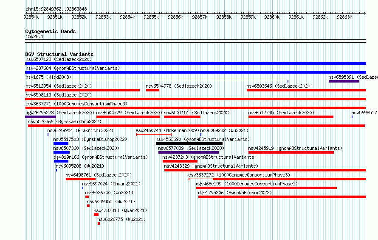378x240 pixels.
Task: Select the esv2460744 (McKernan2009) label
Action: pos(167,130)
